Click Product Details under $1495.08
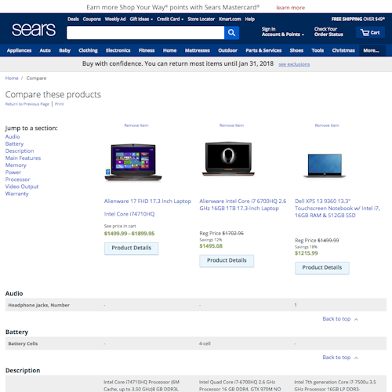Image resolution: width=392 pixels, height=392 pixels. tap(227, 260)
